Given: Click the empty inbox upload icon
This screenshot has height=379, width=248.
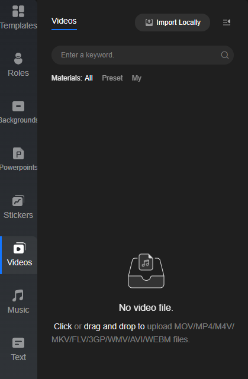Looking at the screenshot, I should point(146,271).
